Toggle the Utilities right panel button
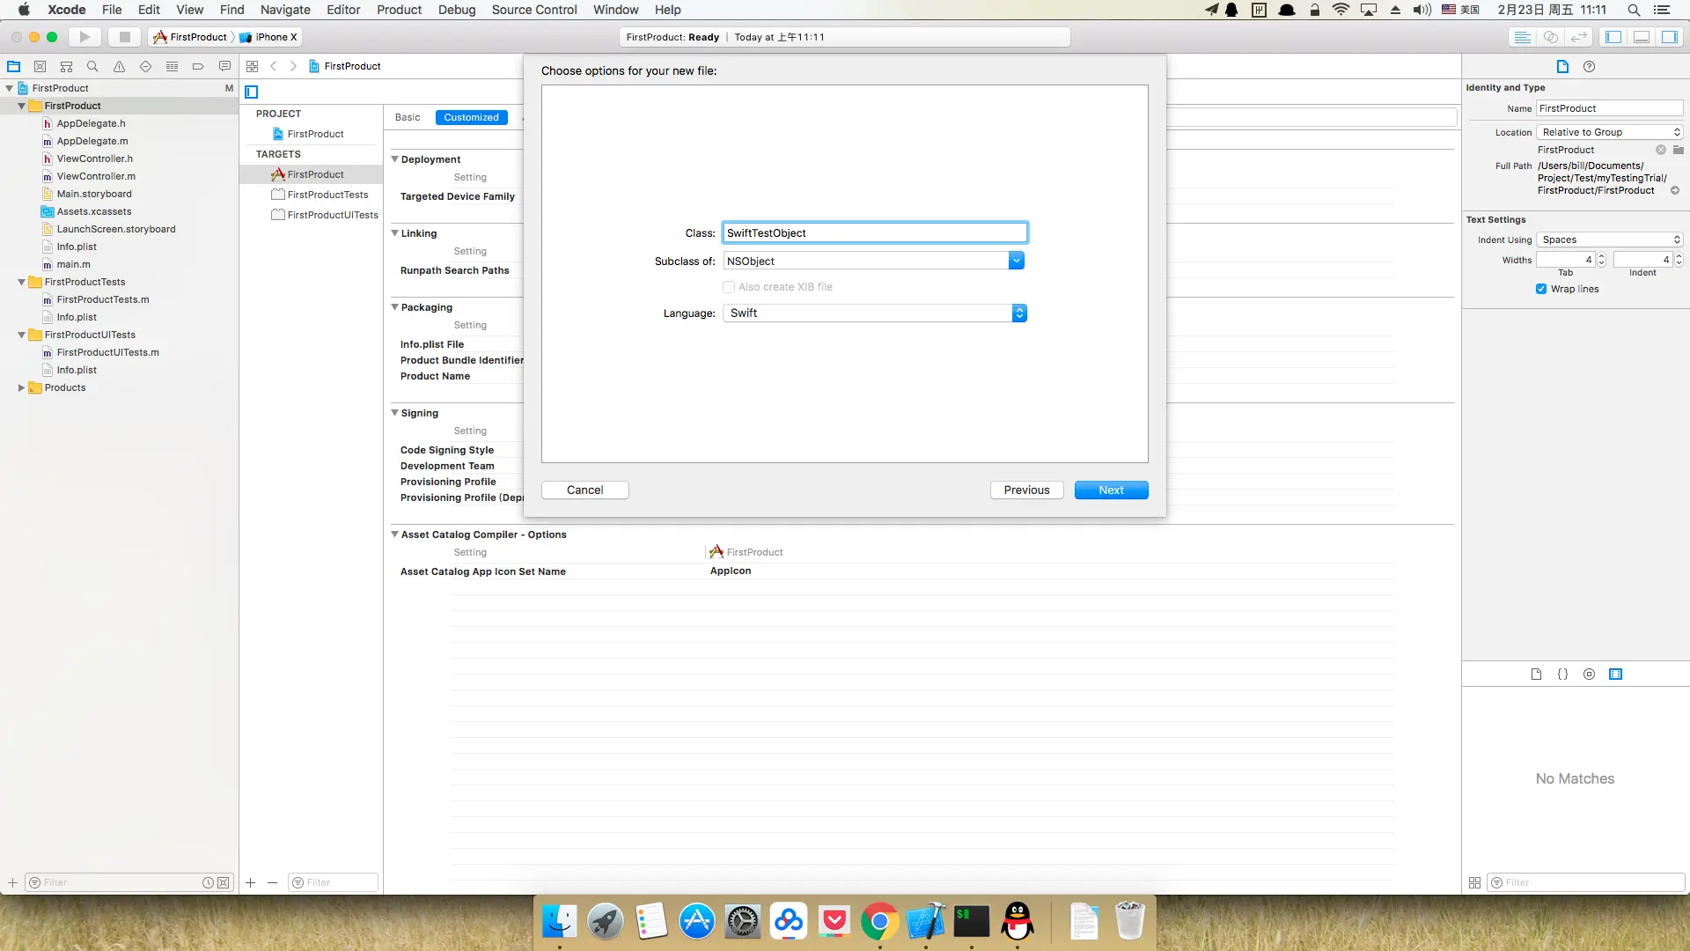Screen dimensions: 1690x951 click(1669, 37)
